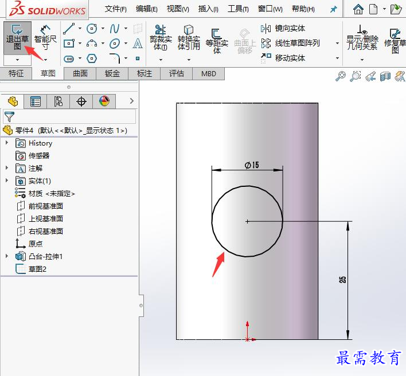Open the Circle tool dropdown arrow
This screenshot has height=376, width=406.
pos(103,29)
